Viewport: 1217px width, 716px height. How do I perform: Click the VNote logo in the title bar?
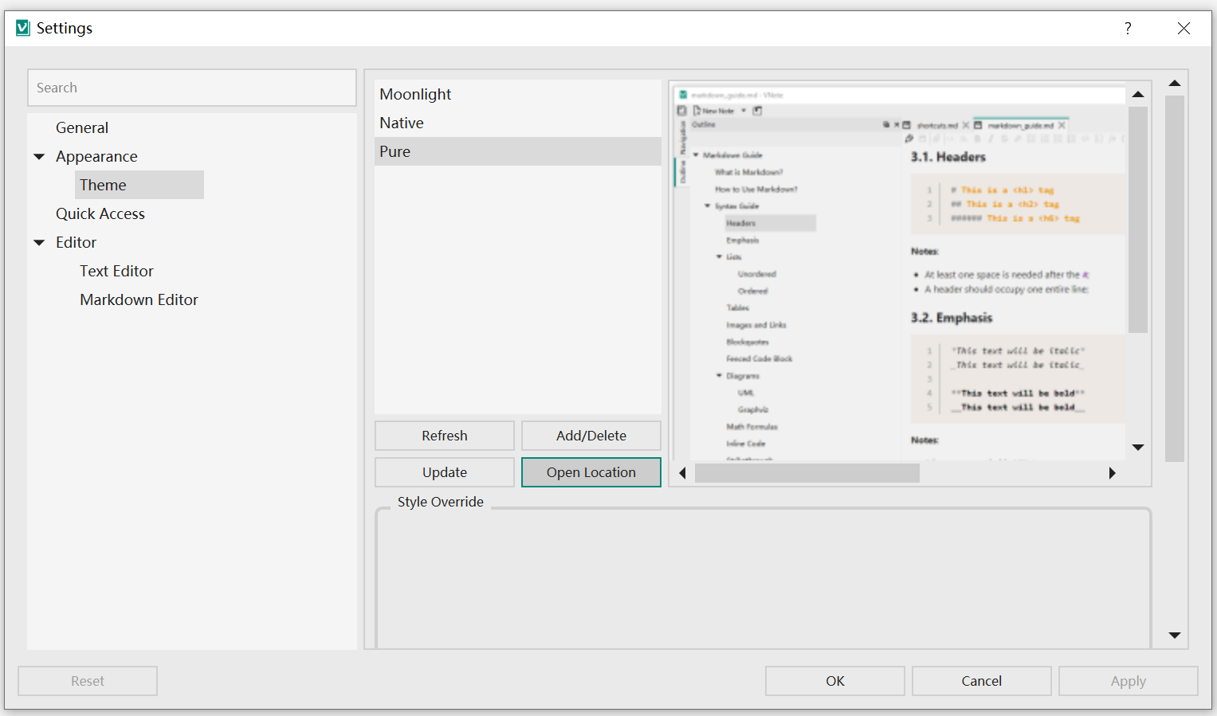pyautogui.click(x=22, y=27)
